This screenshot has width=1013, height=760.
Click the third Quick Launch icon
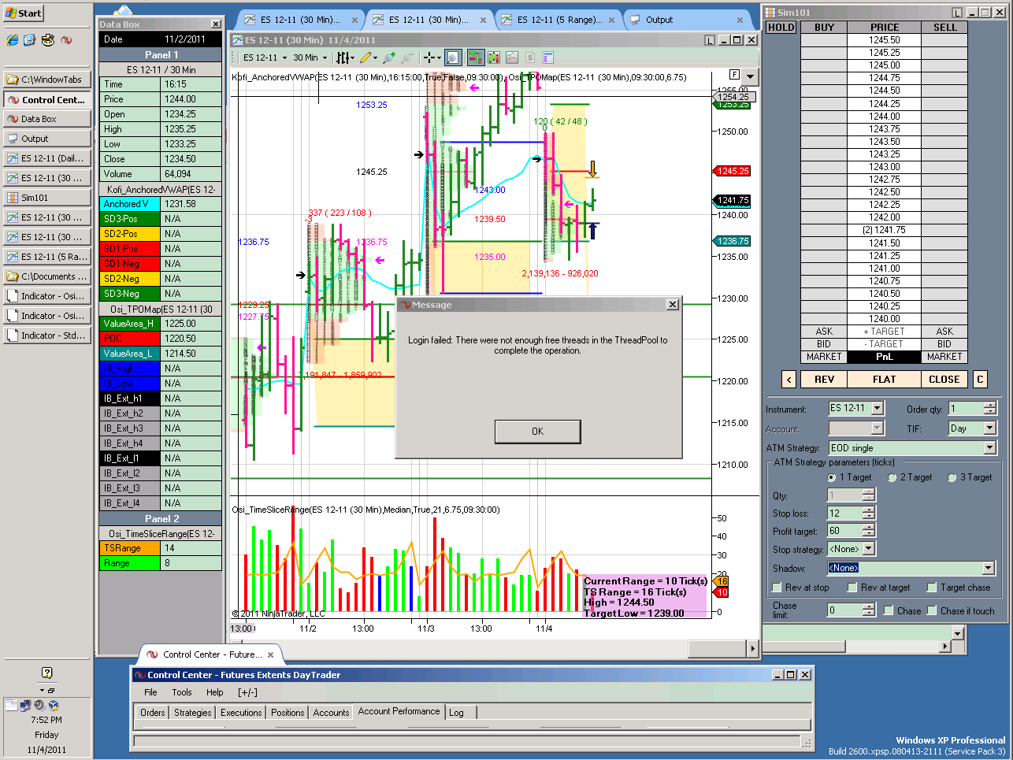[48, 39]
